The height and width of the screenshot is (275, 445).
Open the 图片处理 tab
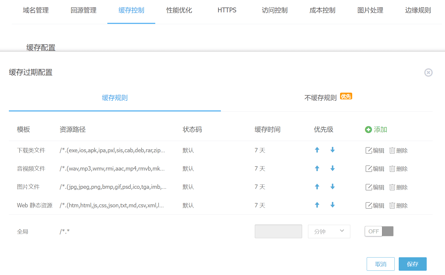370,10
